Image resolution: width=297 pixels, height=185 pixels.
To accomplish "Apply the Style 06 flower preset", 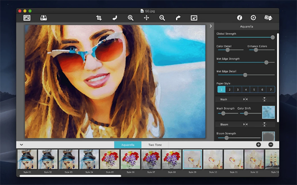I will (130, 159).
